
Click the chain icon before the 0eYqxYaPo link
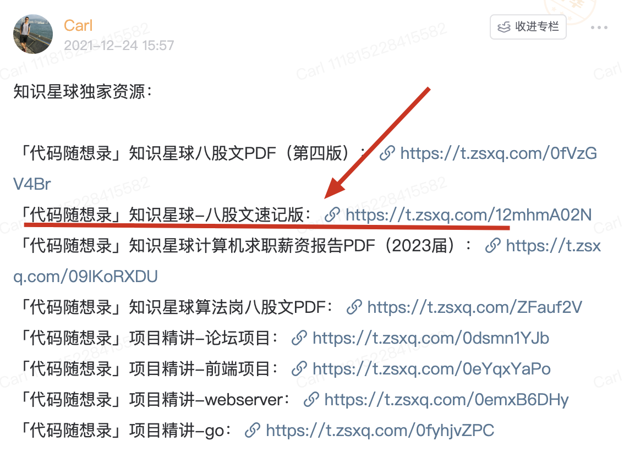[x=299, y=369]
